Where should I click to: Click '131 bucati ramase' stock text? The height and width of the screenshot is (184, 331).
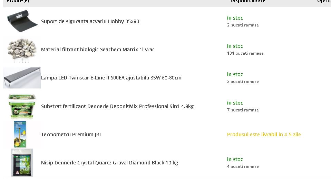pyautogui.click(x=245, y=53)
